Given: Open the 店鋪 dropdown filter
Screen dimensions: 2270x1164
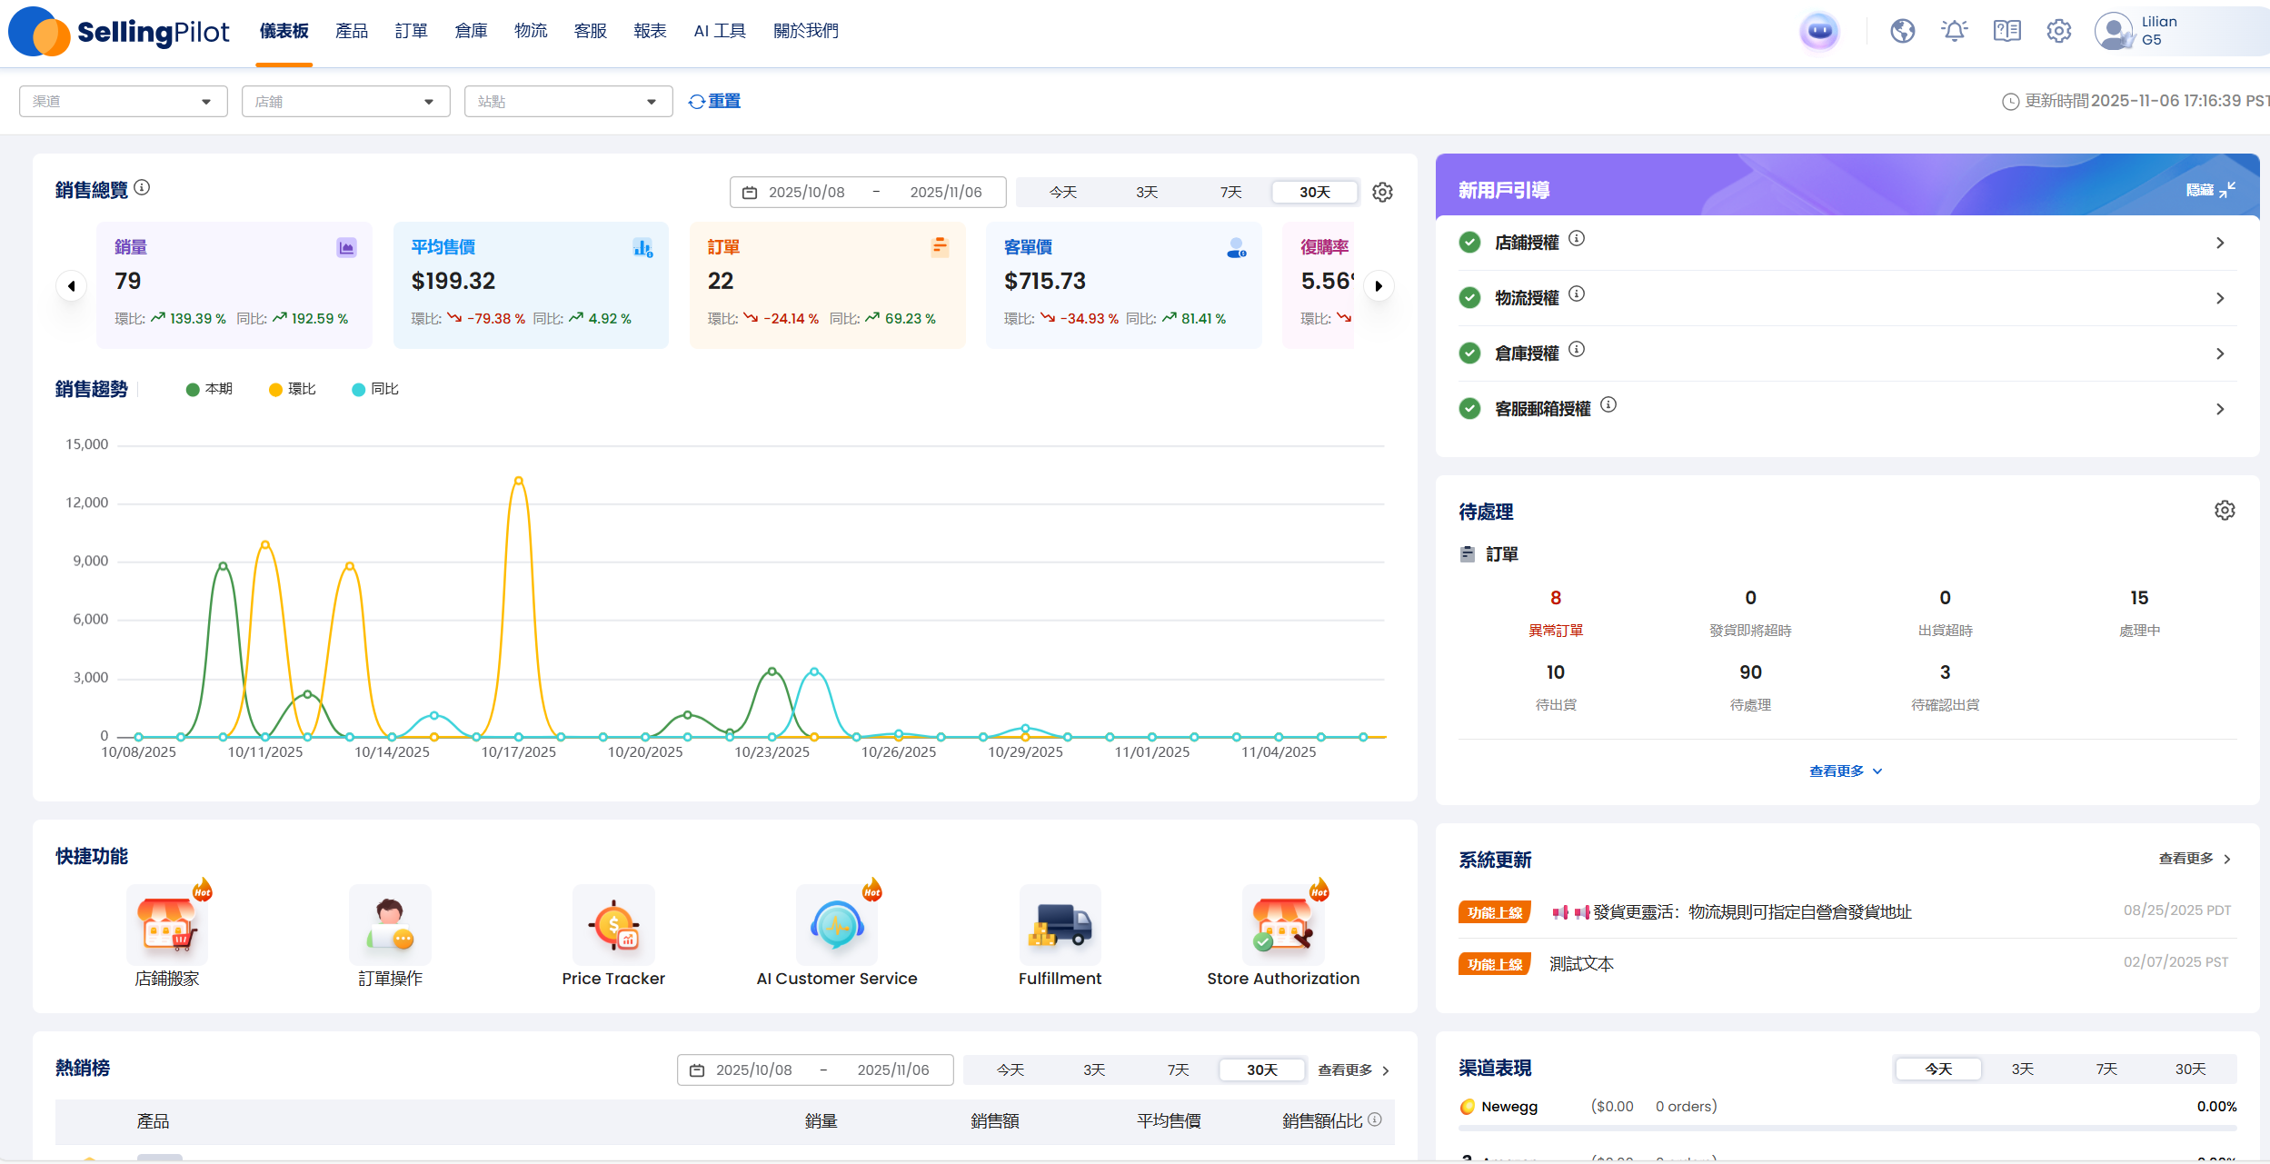Looking at the screenshot, I should pyautogui.click(x=345, y=102).
